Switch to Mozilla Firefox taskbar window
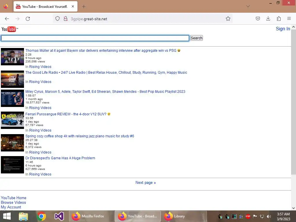 (92, 216)
